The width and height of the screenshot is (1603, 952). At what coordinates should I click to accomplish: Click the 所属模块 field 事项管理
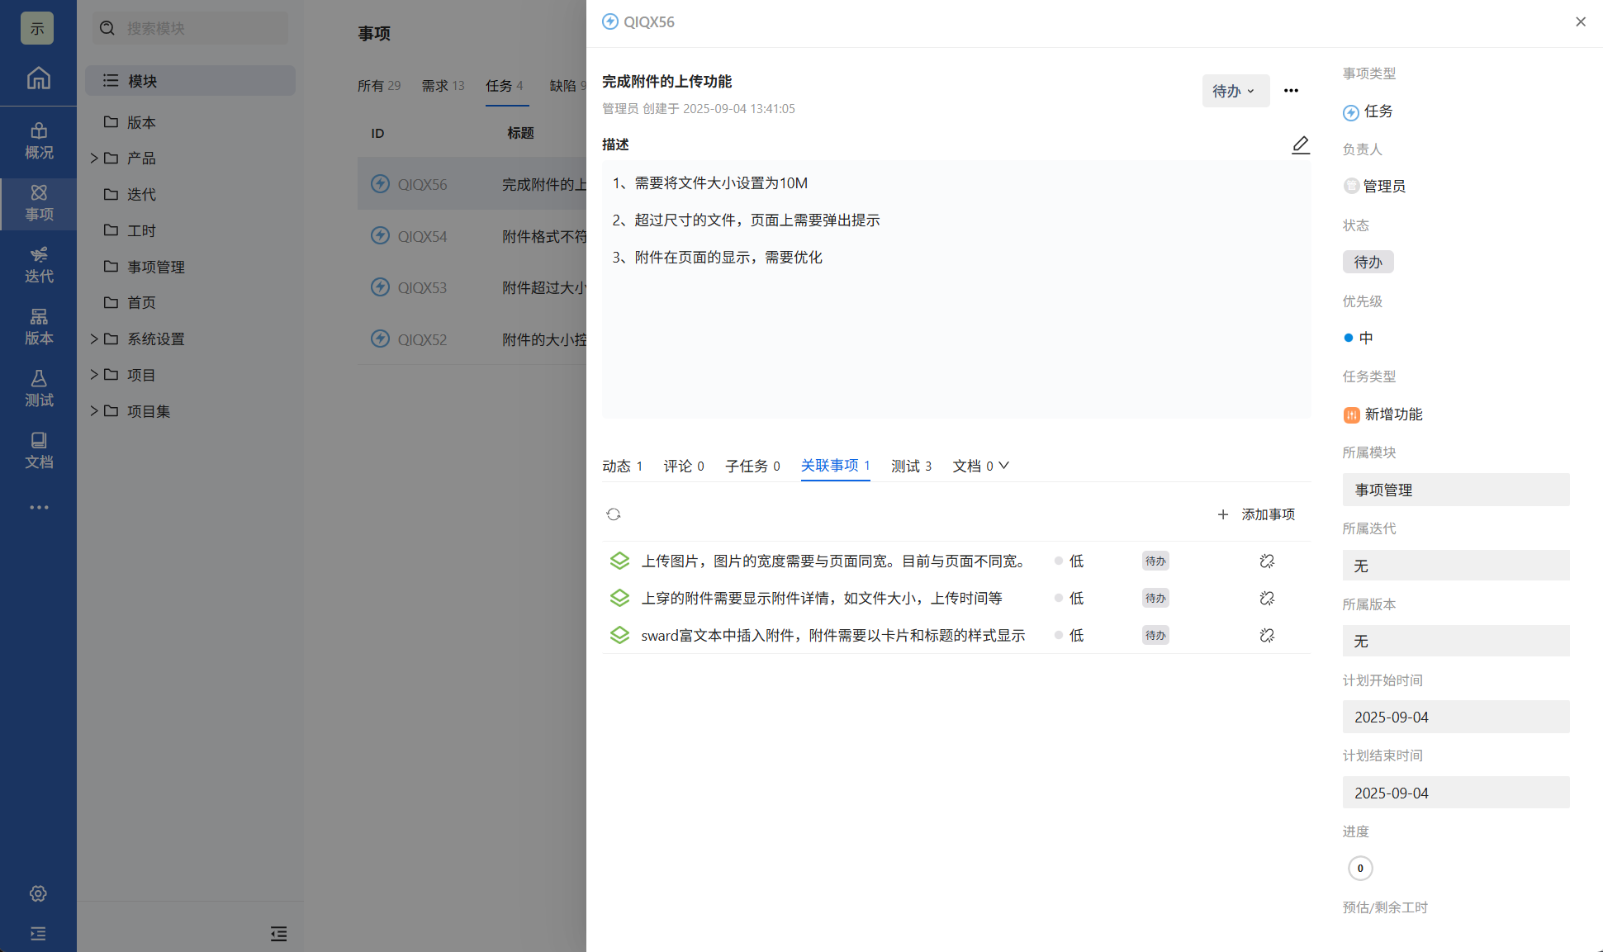coord(1455,490)
